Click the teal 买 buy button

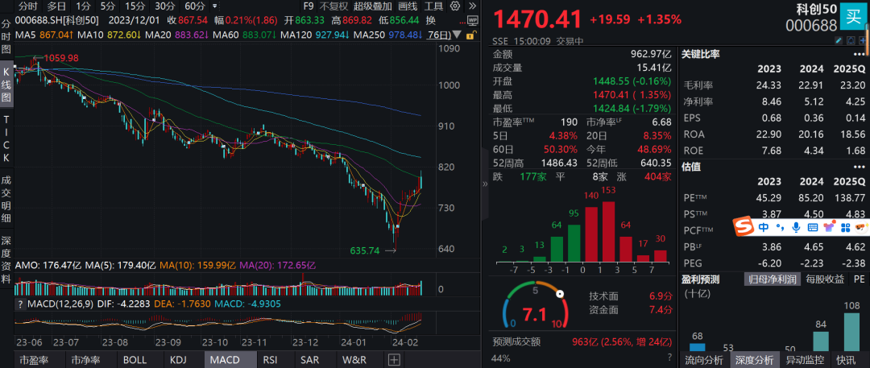tap(854, 17)
